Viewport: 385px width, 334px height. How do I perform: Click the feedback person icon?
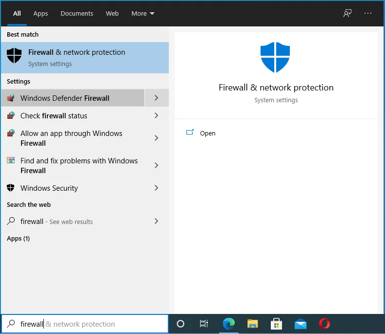coord(347,13)
